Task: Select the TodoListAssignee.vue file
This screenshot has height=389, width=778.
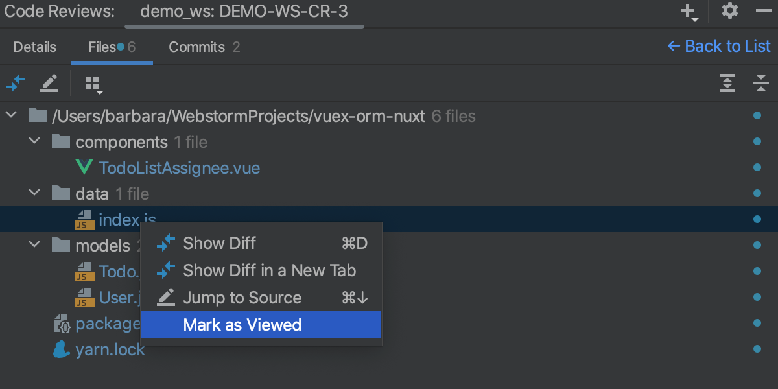Action: coord(179,168)
